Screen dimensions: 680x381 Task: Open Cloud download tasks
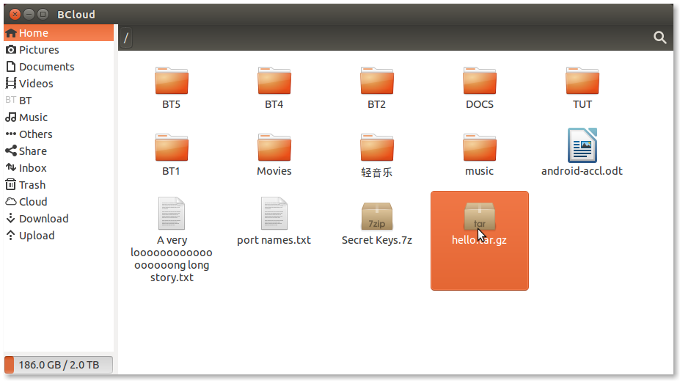coord(59,202)
